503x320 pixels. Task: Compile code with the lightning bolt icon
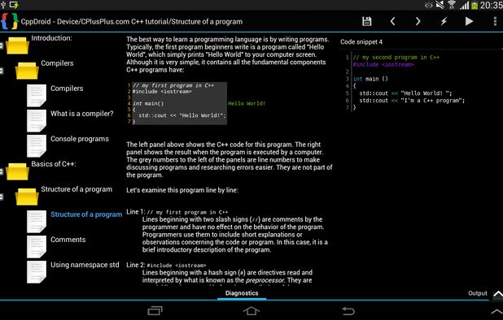444,21
